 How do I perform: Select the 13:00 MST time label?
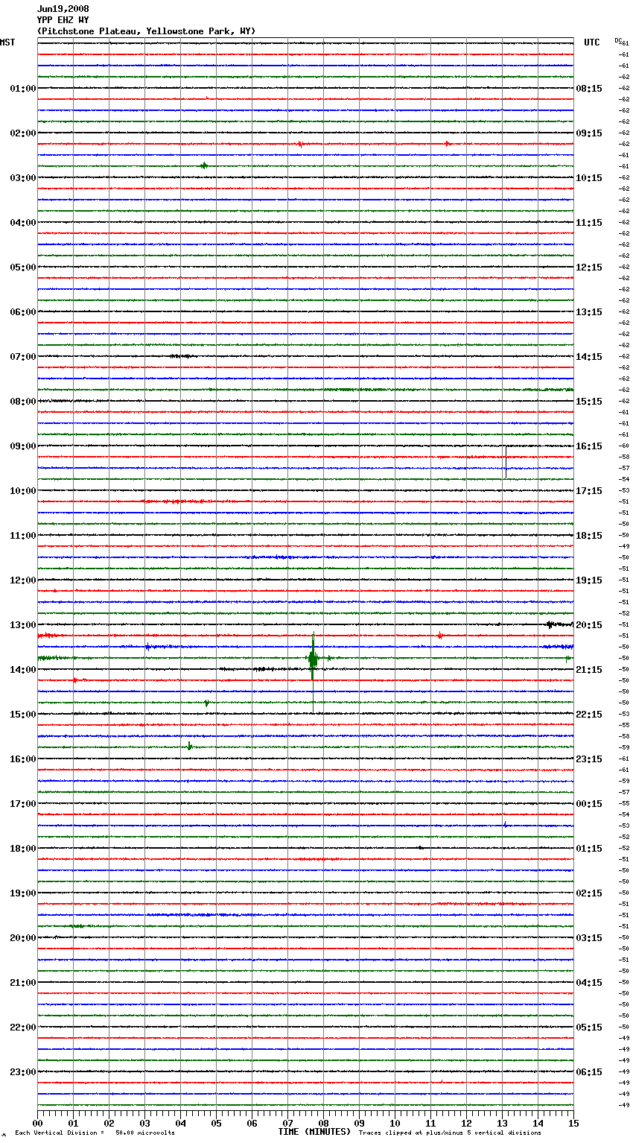coord(23,625)
